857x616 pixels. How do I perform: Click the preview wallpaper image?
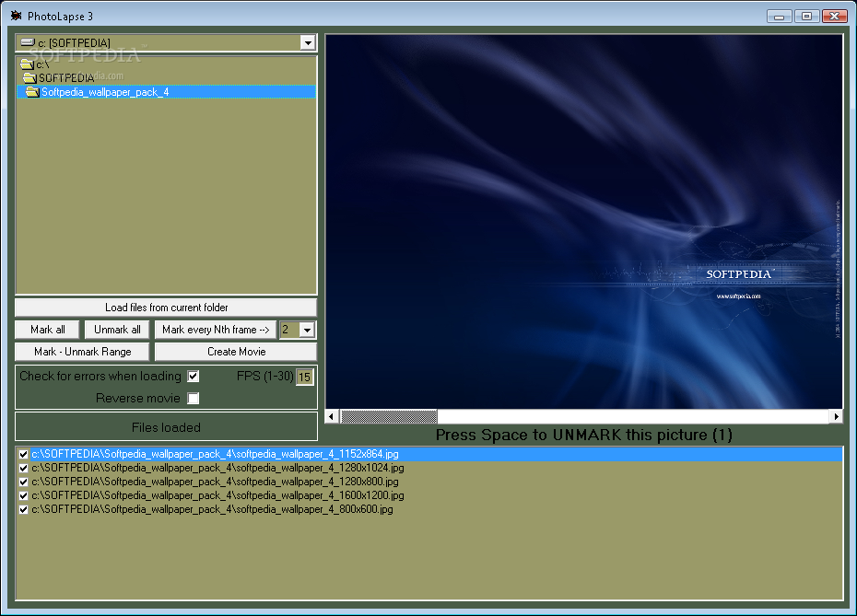pyautogui.click(x=583, y=222)
